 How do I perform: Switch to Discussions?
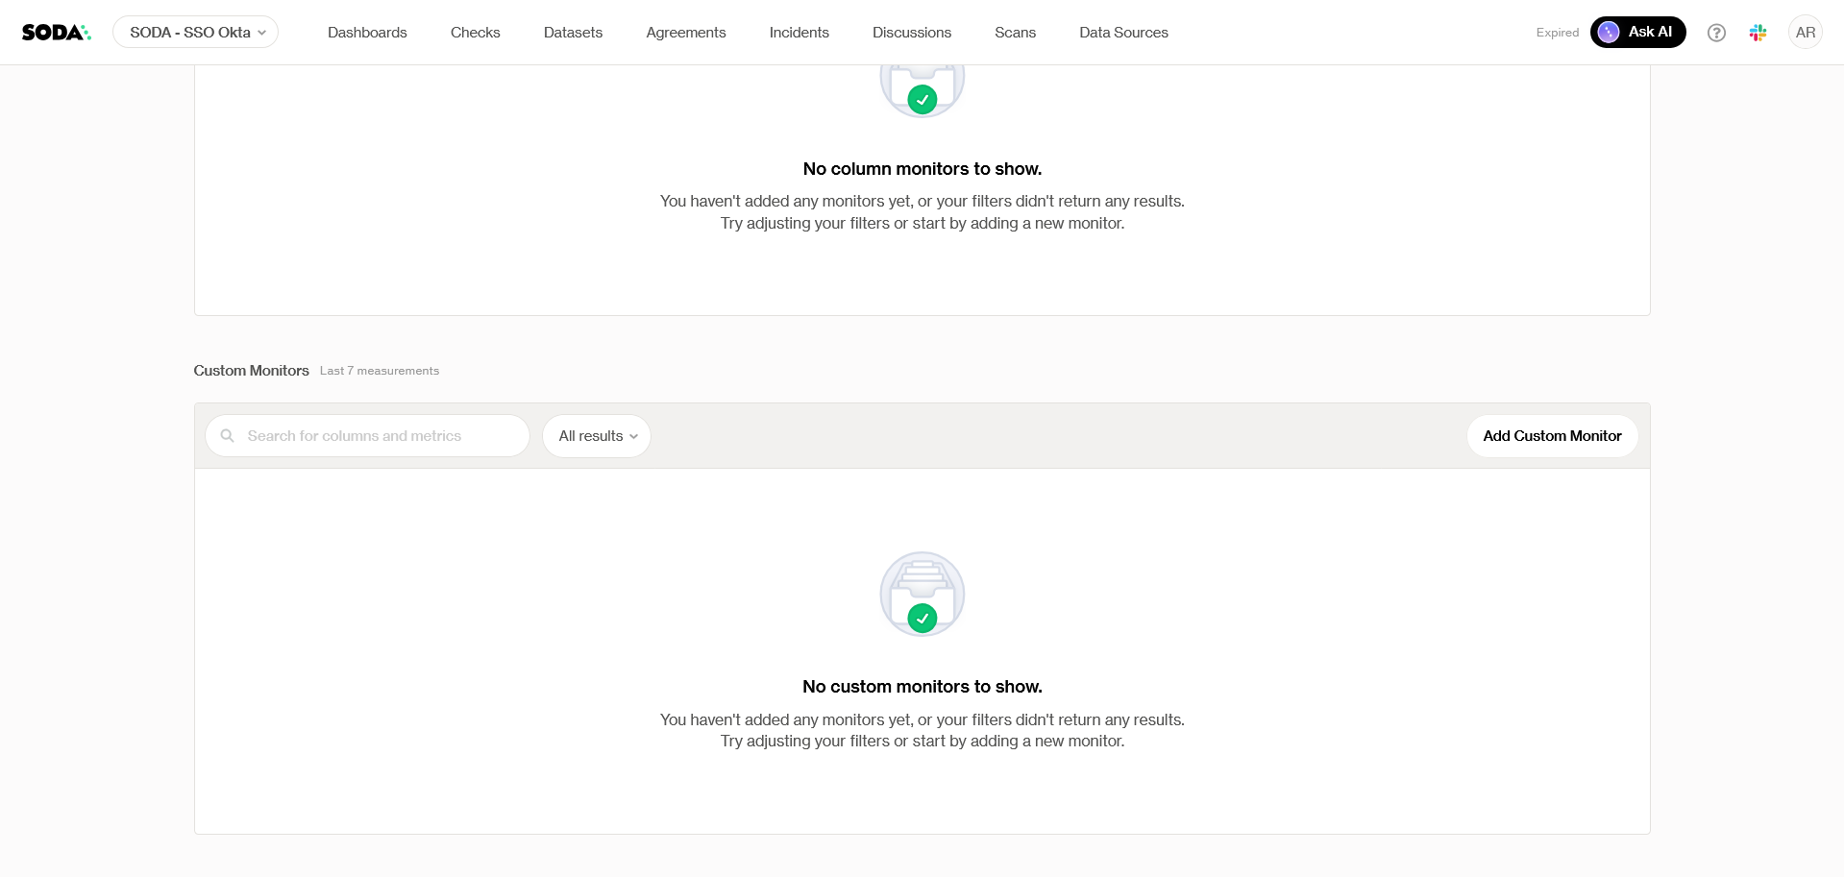911,33
